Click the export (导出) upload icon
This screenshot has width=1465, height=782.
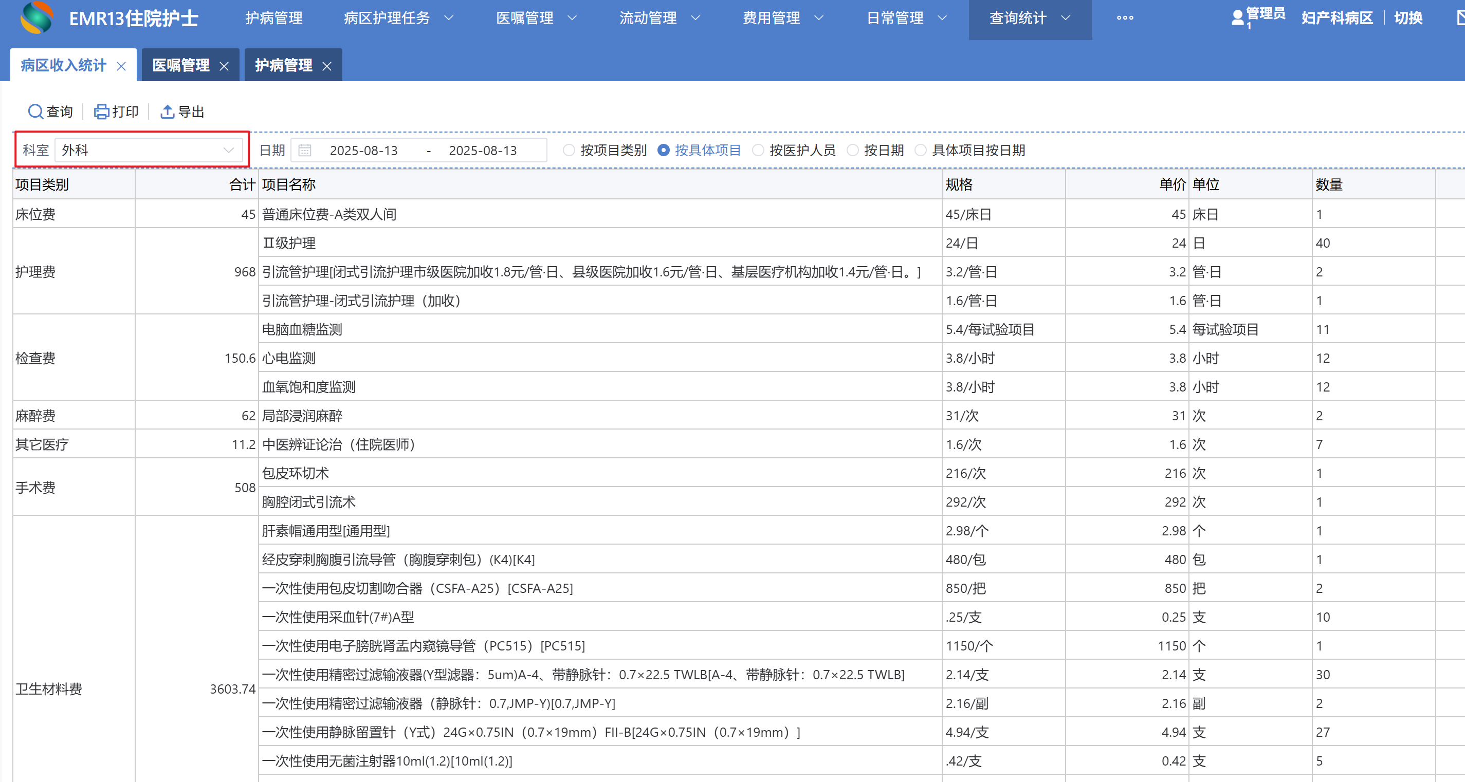pyautogui.click(x=167, y=111)
